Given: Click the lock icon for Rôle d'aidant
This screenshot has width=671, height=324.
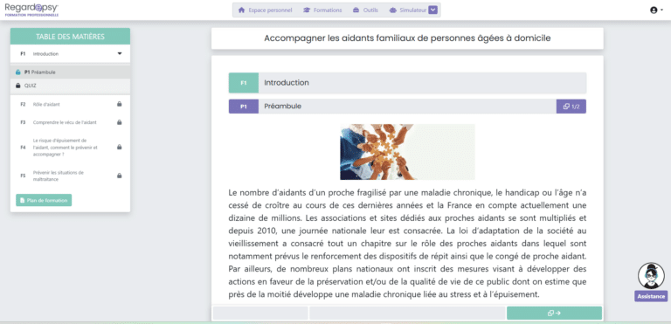Looking at the screenshot, I should [x=120, y=104].
